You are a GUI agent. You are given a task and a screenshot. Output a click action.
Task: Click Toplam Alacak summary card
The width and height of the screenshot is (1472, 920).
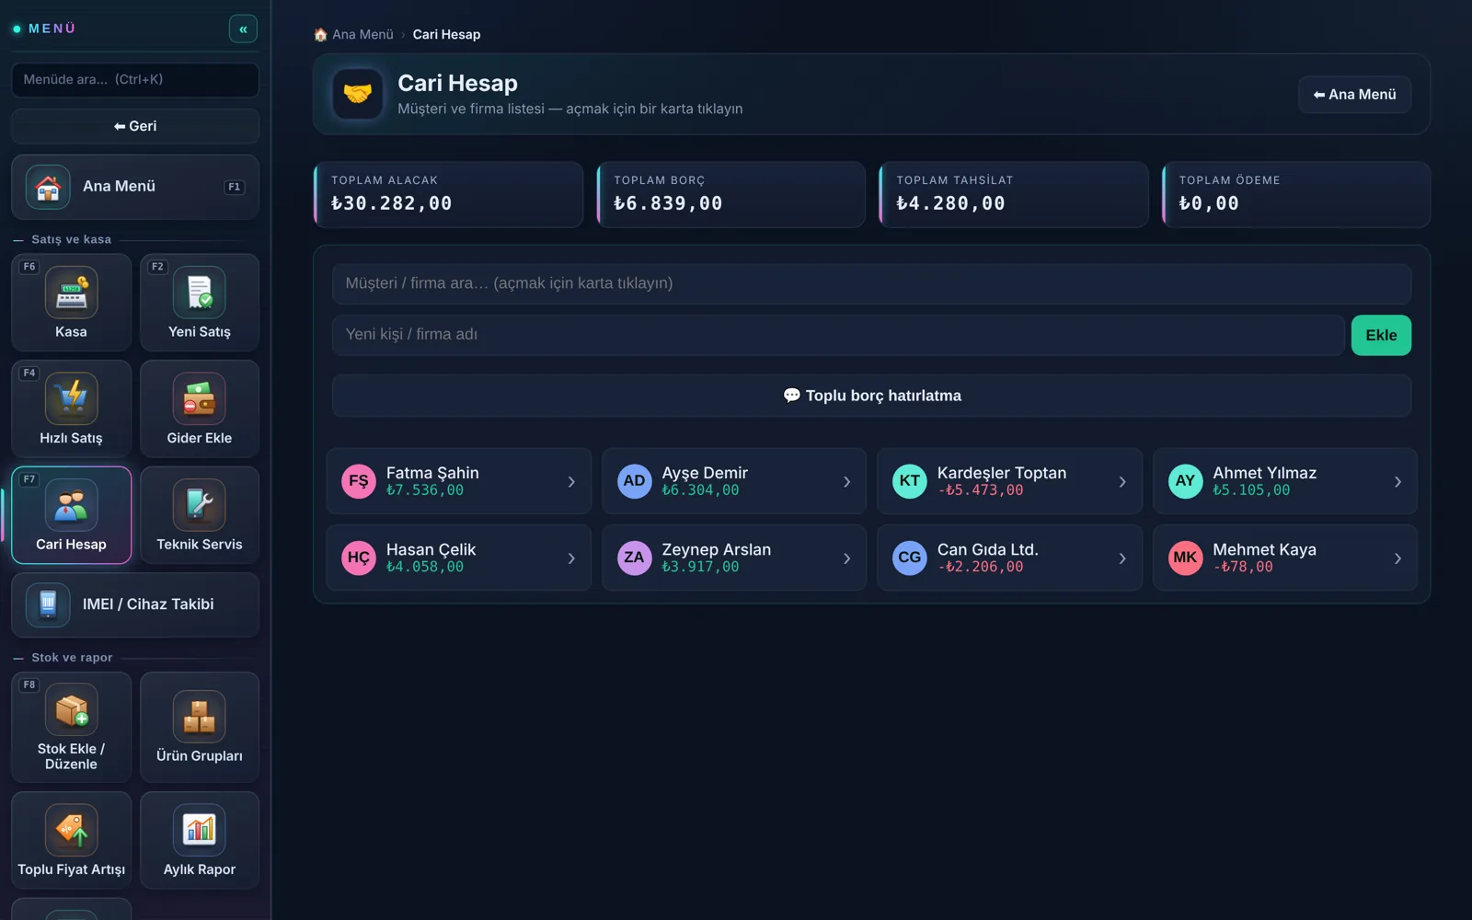(448, 194)
